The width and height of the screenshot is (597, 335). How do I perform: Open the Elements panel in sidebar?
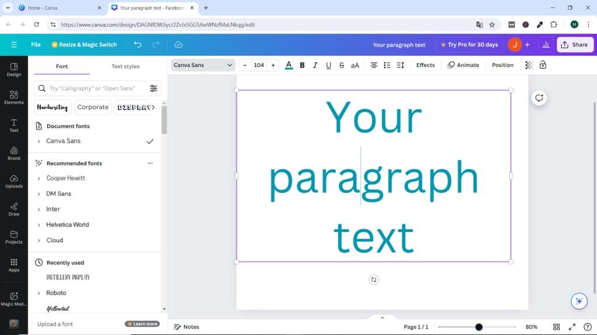[14, 97]
